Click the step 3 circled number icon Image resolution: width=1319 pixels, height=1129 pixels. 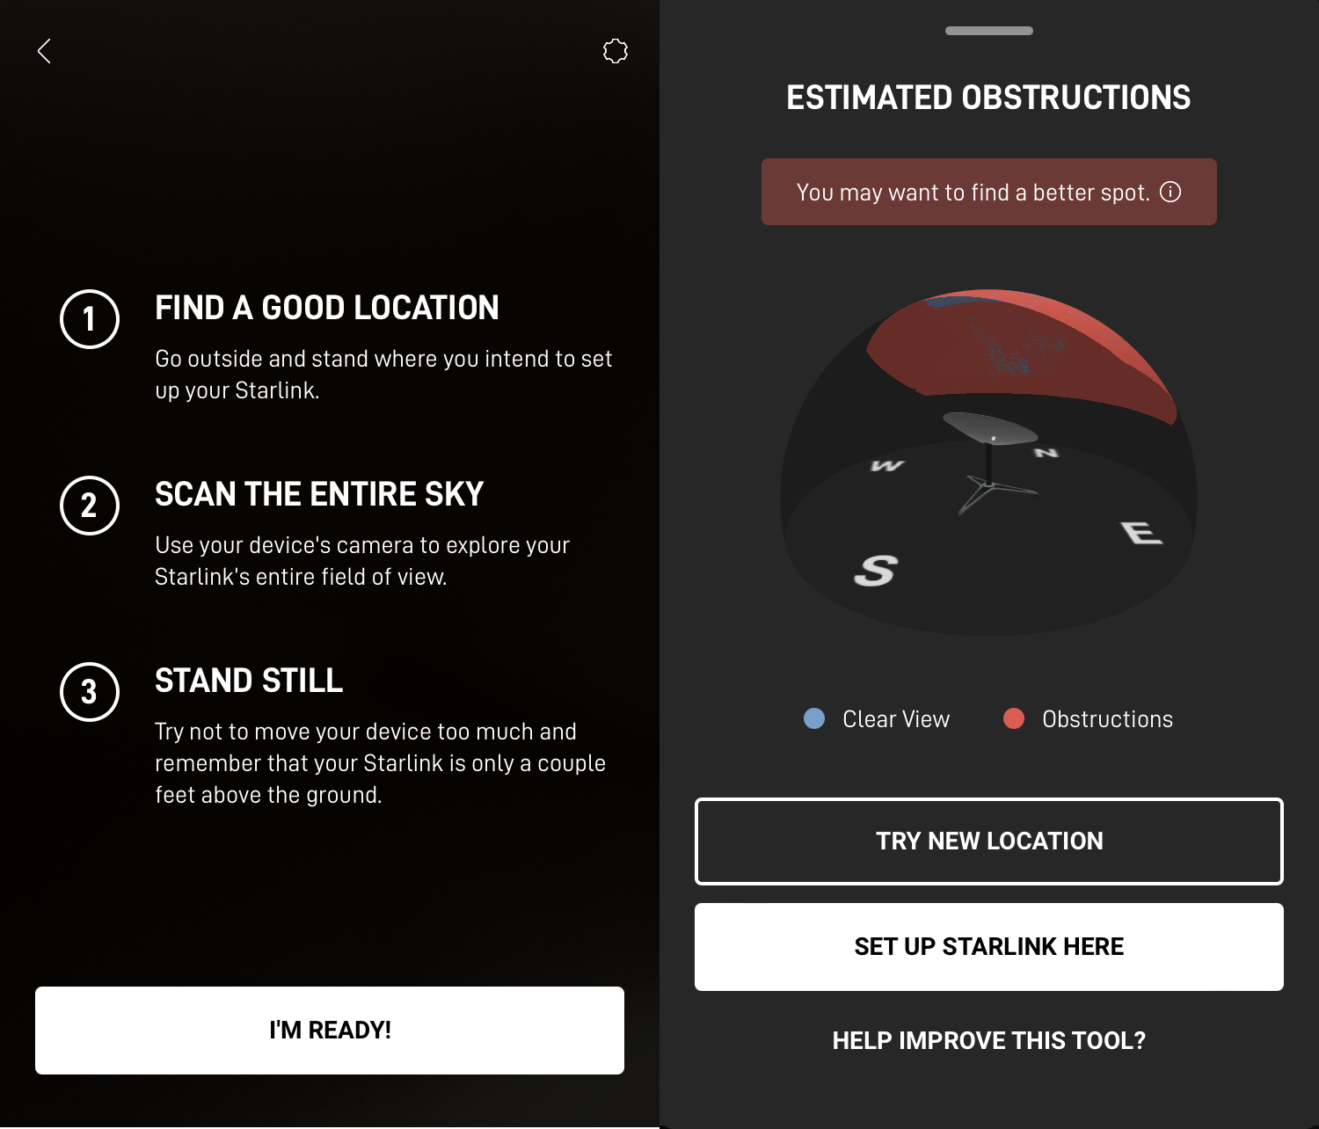pyautogui.click(x=90, y=692)
